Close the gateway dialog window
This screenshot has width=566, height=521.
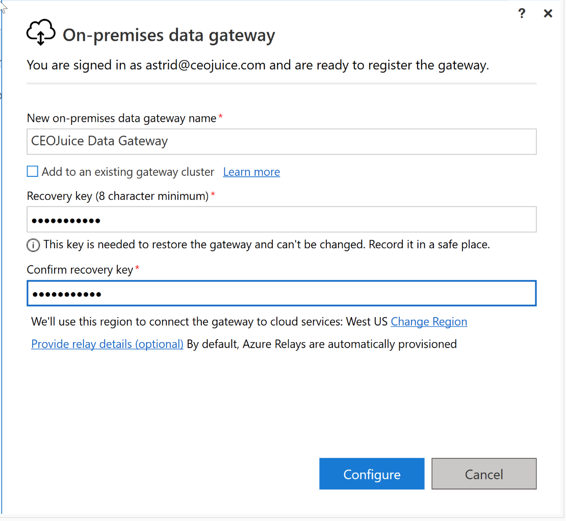[x=548, y=14]
